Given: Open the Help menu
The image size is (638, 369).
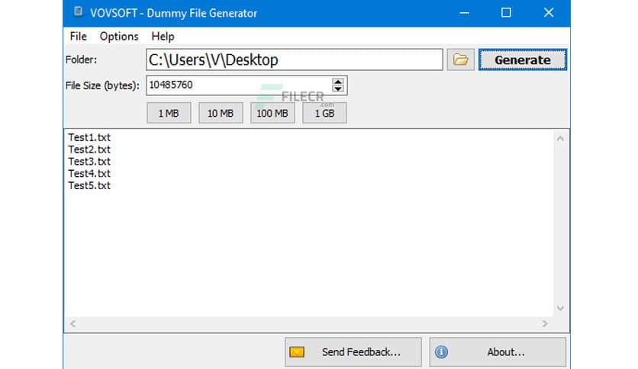Looking at the screenshot, I should click(x=163, y=37).
